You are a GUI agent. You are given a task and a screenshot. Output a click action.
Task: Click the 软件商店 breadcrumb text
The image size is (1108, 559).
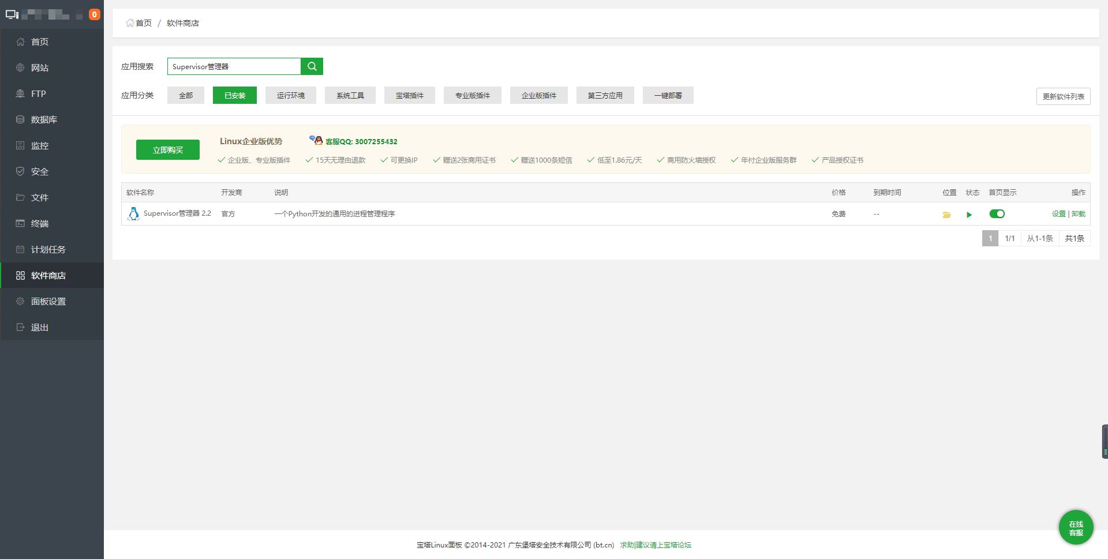coord(183,23)
